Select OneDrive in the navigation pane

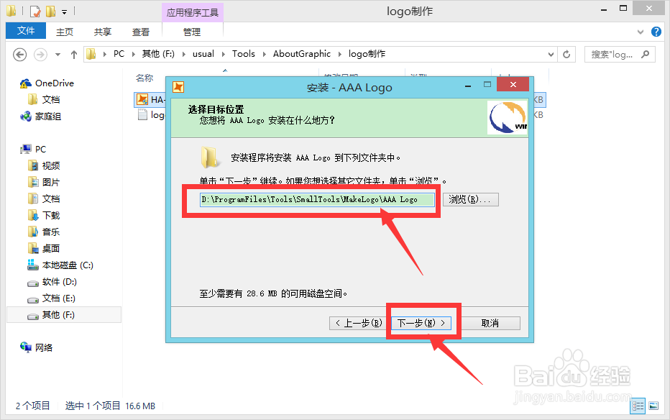pos(54,83)
